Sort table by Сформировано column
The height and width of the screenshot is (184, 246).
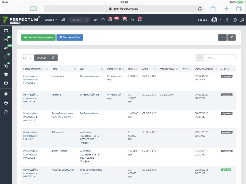pos(206,69)
